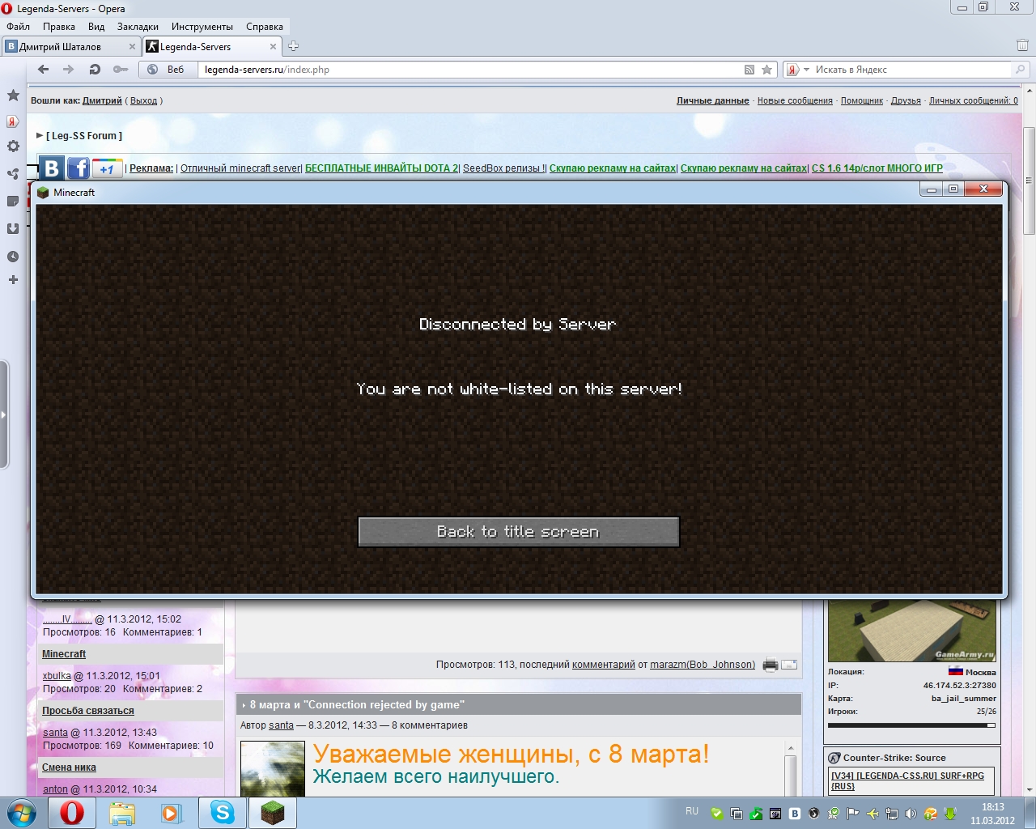Open the Смена ника topic
The height and width of the screenshot is (829, 1036).
tap(69, 767)
